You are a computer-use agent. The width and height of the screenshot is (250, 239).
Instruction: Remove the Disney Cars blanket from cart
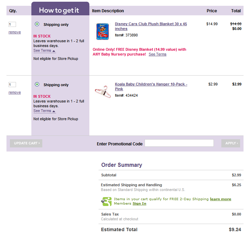click(x=15, y=32)
